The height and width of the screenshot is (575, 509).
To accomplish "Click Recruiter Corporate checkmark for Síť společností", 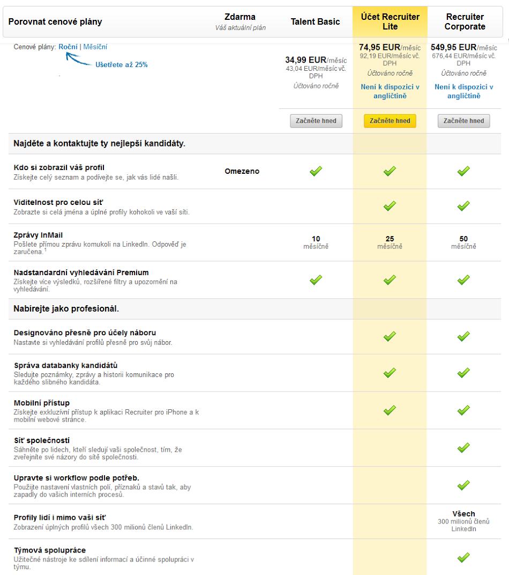I will 463,447.
